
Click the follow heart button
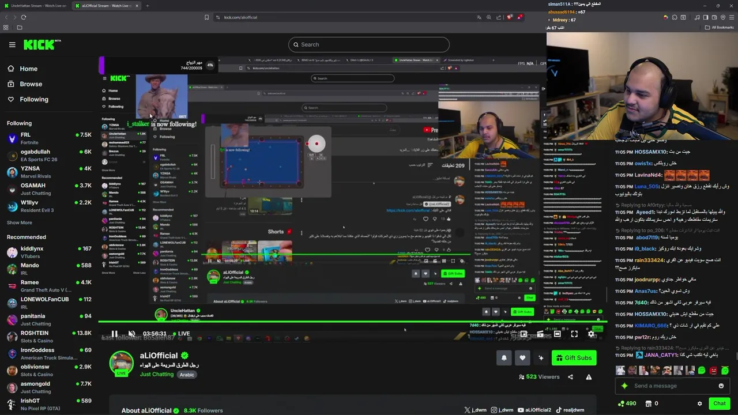click(522, 358)
